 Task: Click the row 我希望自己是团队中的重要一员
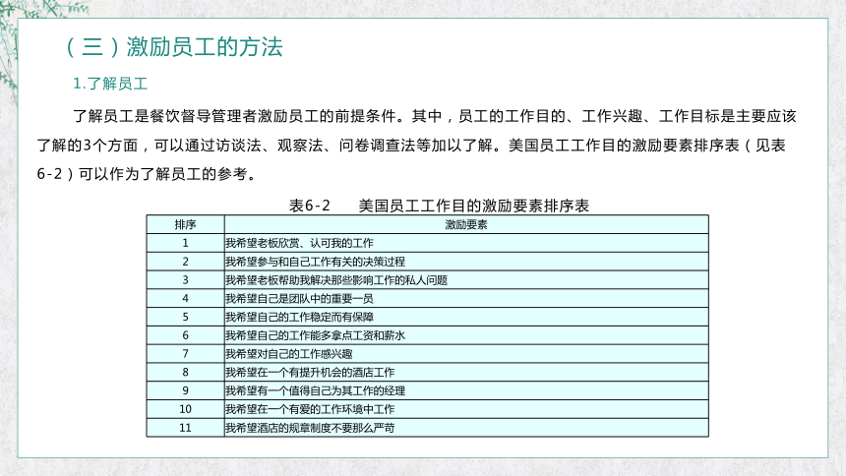[466, 298]
